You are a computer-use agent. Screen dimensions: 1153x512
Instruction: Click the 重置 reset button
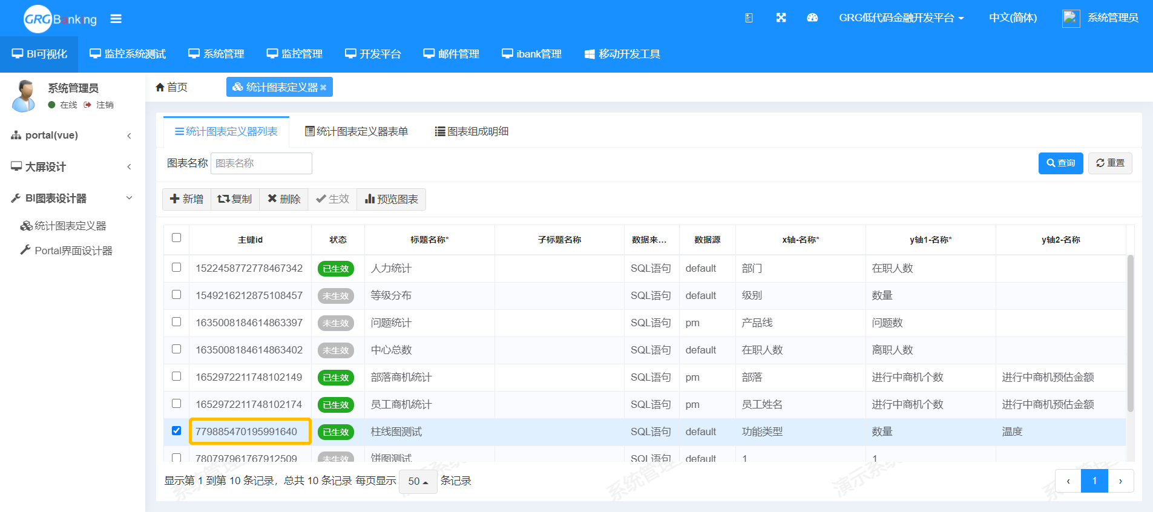point(1110,163)
